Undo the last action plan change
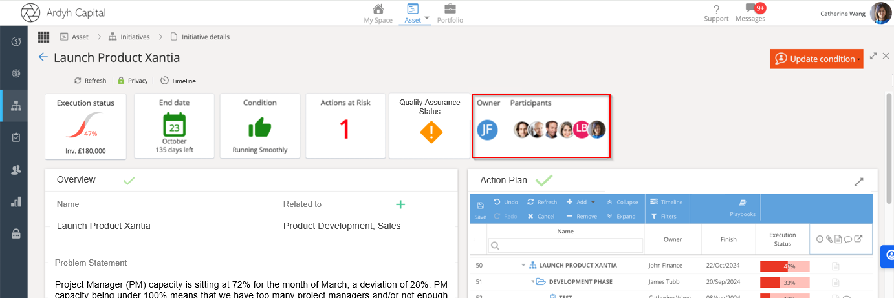894x298 pixels. coord(506,202)
